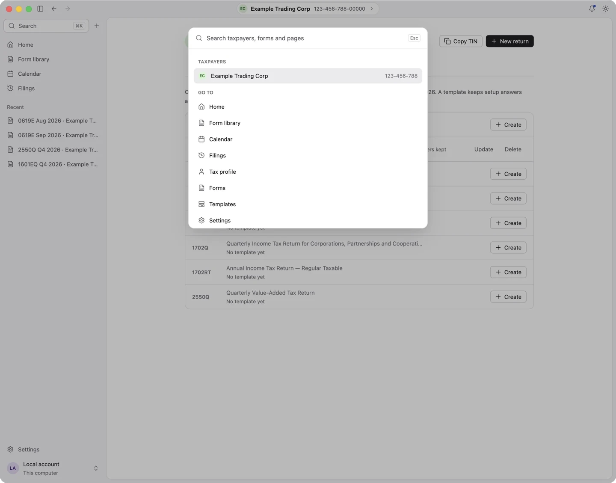616x483 pixels.
Task: Open recent 2550Q Q4 2026 return
Action: pyautogui.click(x=53, y=150)
